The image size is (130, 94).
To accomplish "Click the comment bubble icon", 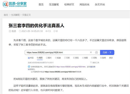I will tap(55, 31).
